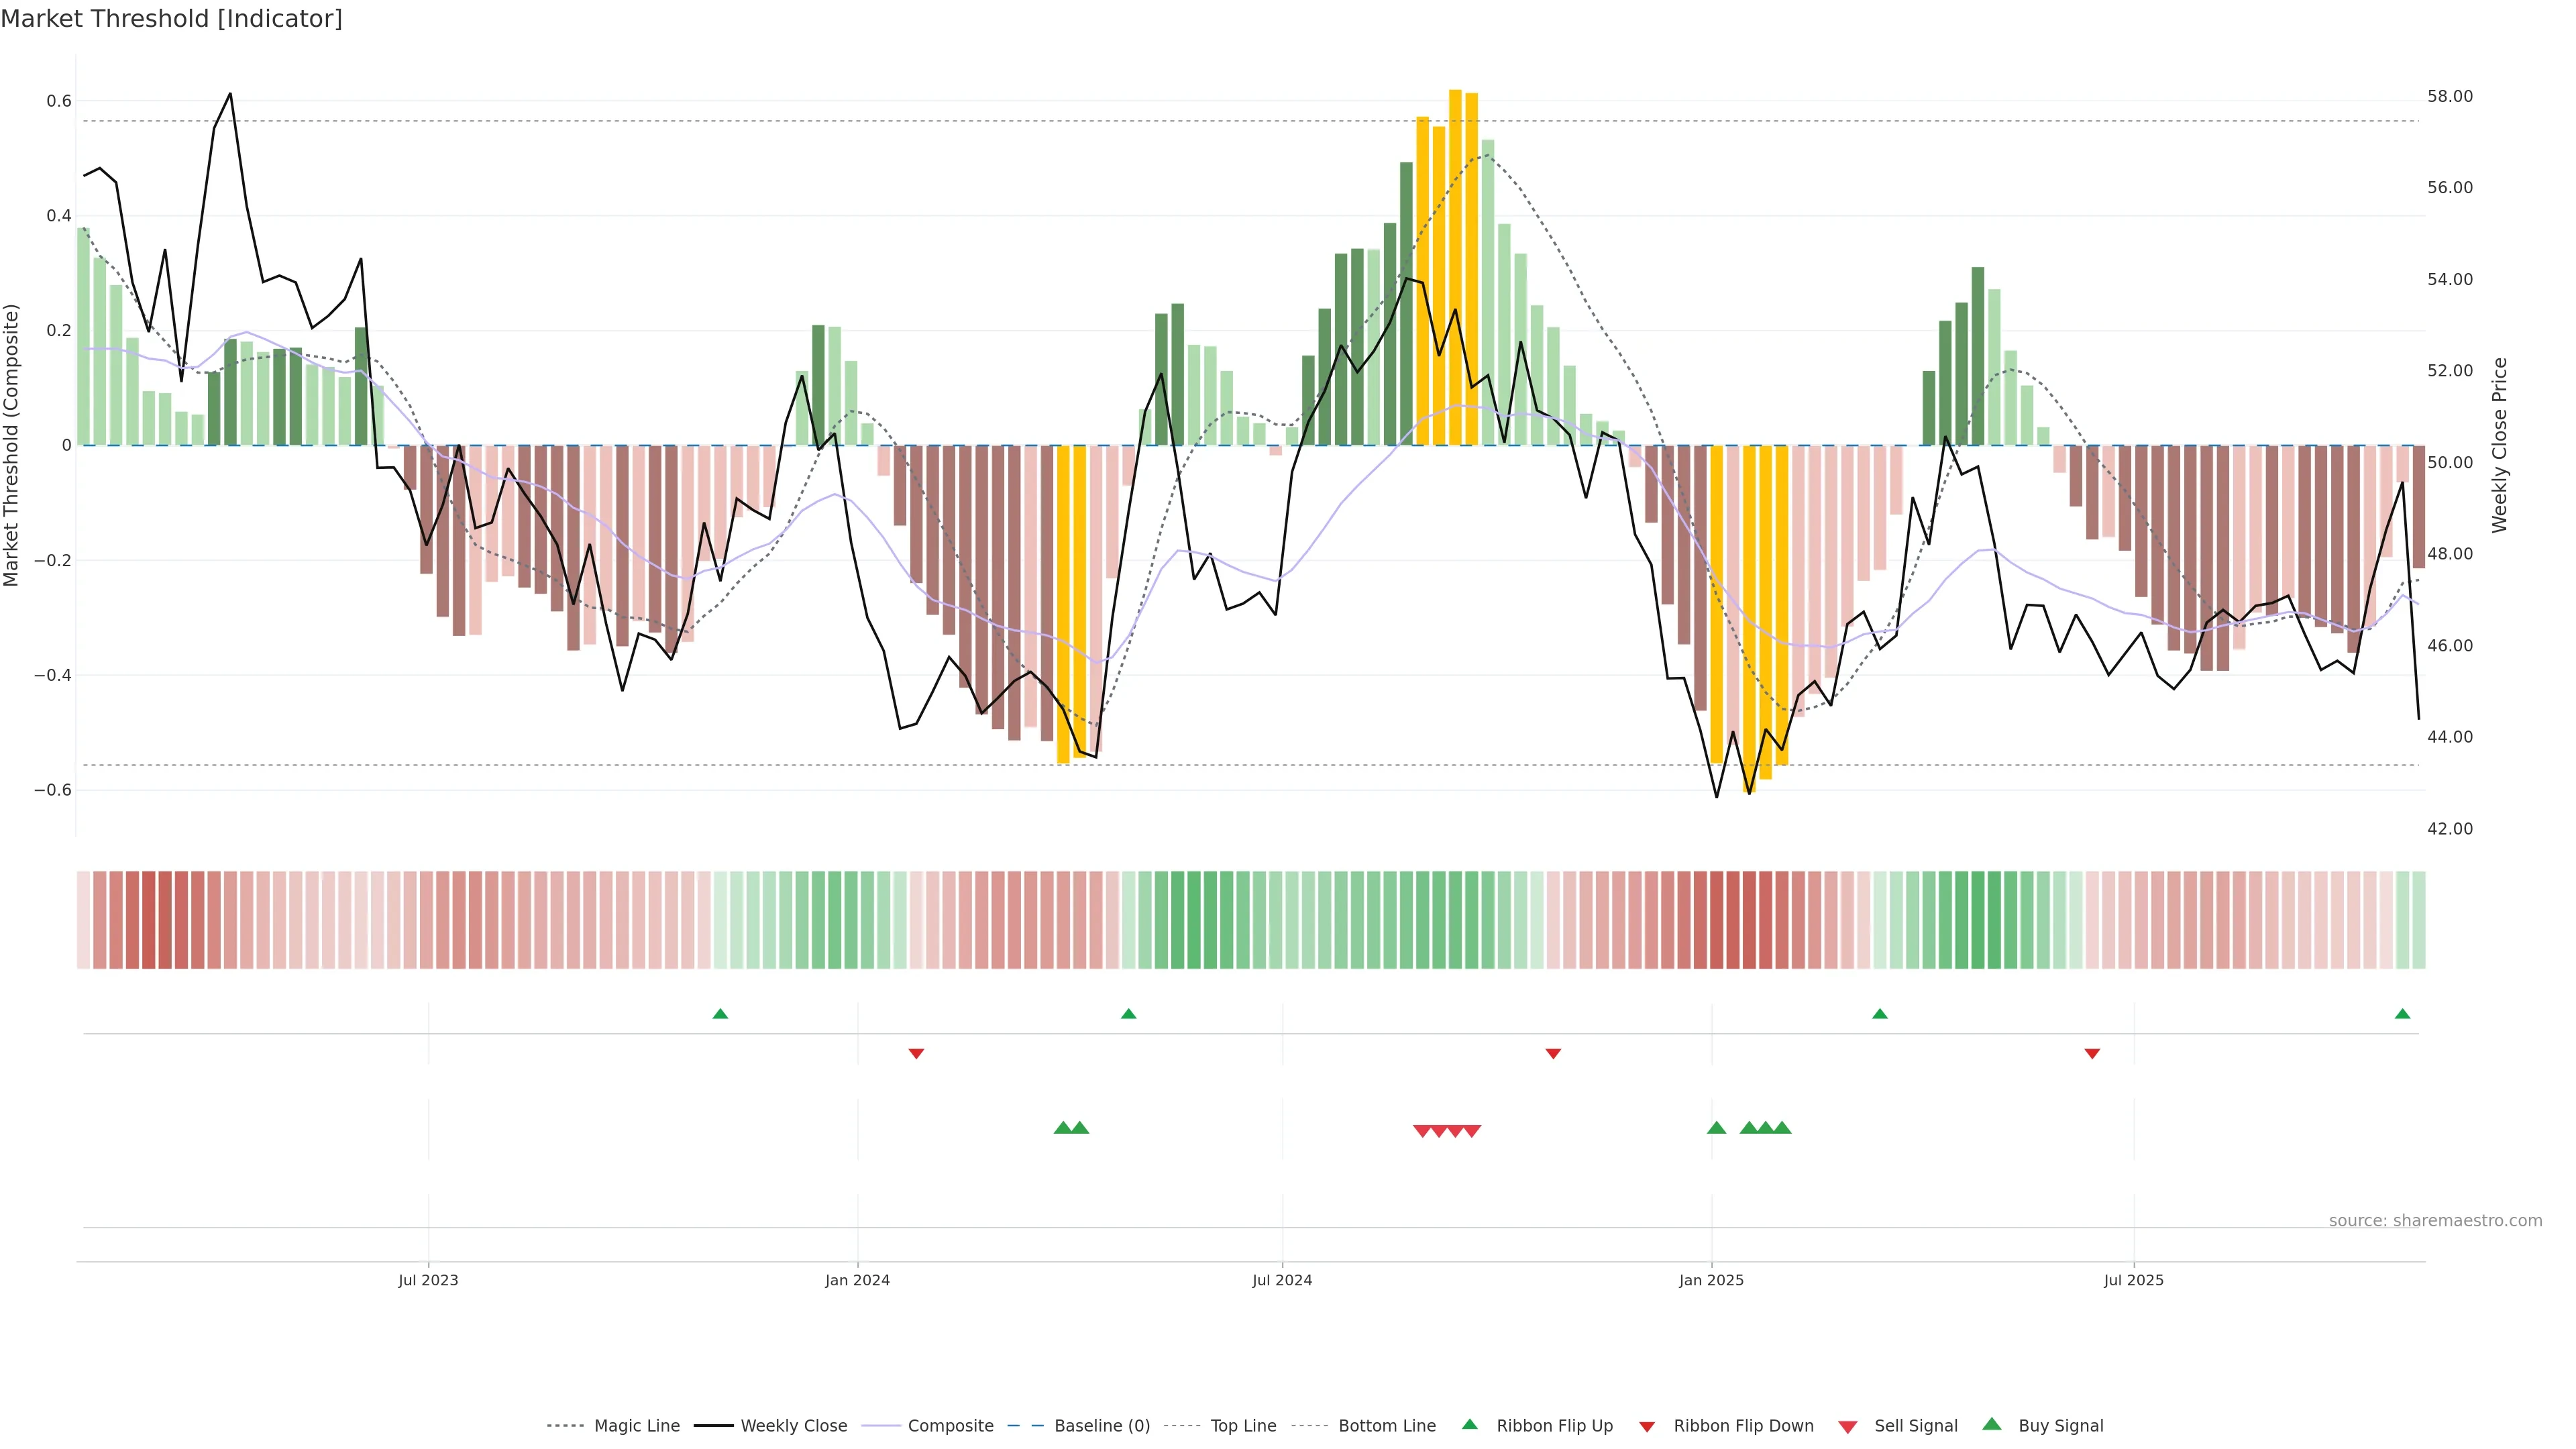Click the leftmost green Ribbon Flip Up marker

tap(720, 1014)
